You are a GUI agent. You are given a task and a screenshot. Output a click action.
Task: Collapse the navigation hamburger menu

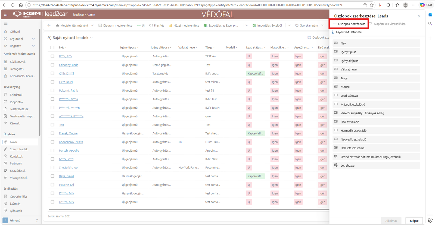click(x=6, y=24)
